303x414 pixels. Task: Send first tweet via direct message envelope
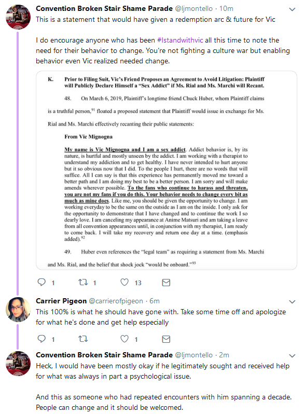tap(166, 283)
